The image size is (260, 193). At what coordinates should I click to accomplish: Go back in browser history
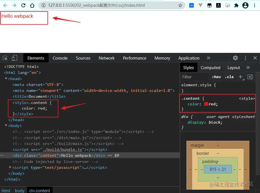(x=5, y=5)
